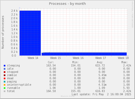This screenshot has width=135, height=99.
Task: Select the "runnable" legend label
Action: pyautogui.click(x=13, y=88)
